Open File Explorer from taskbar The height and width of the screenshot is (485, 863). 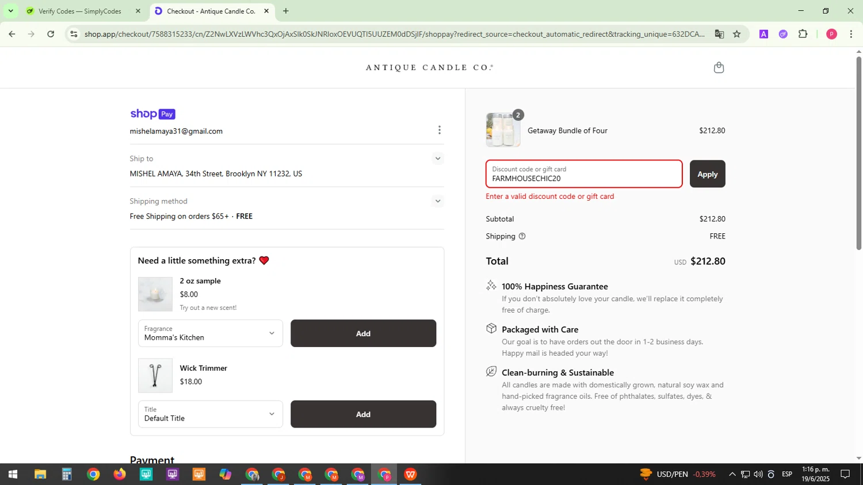tap(40, 475)
